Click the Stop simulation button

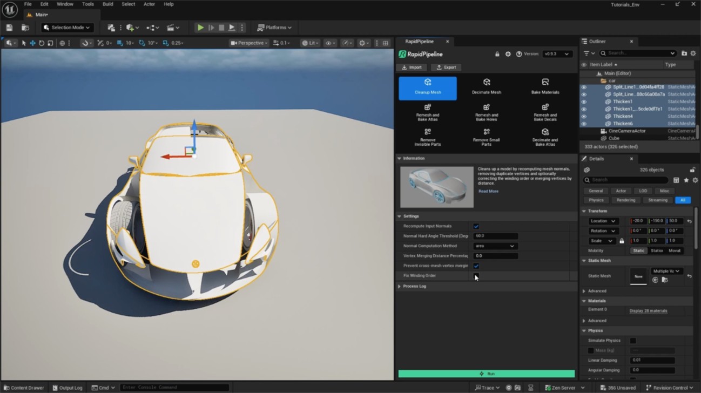pos(221,28)
